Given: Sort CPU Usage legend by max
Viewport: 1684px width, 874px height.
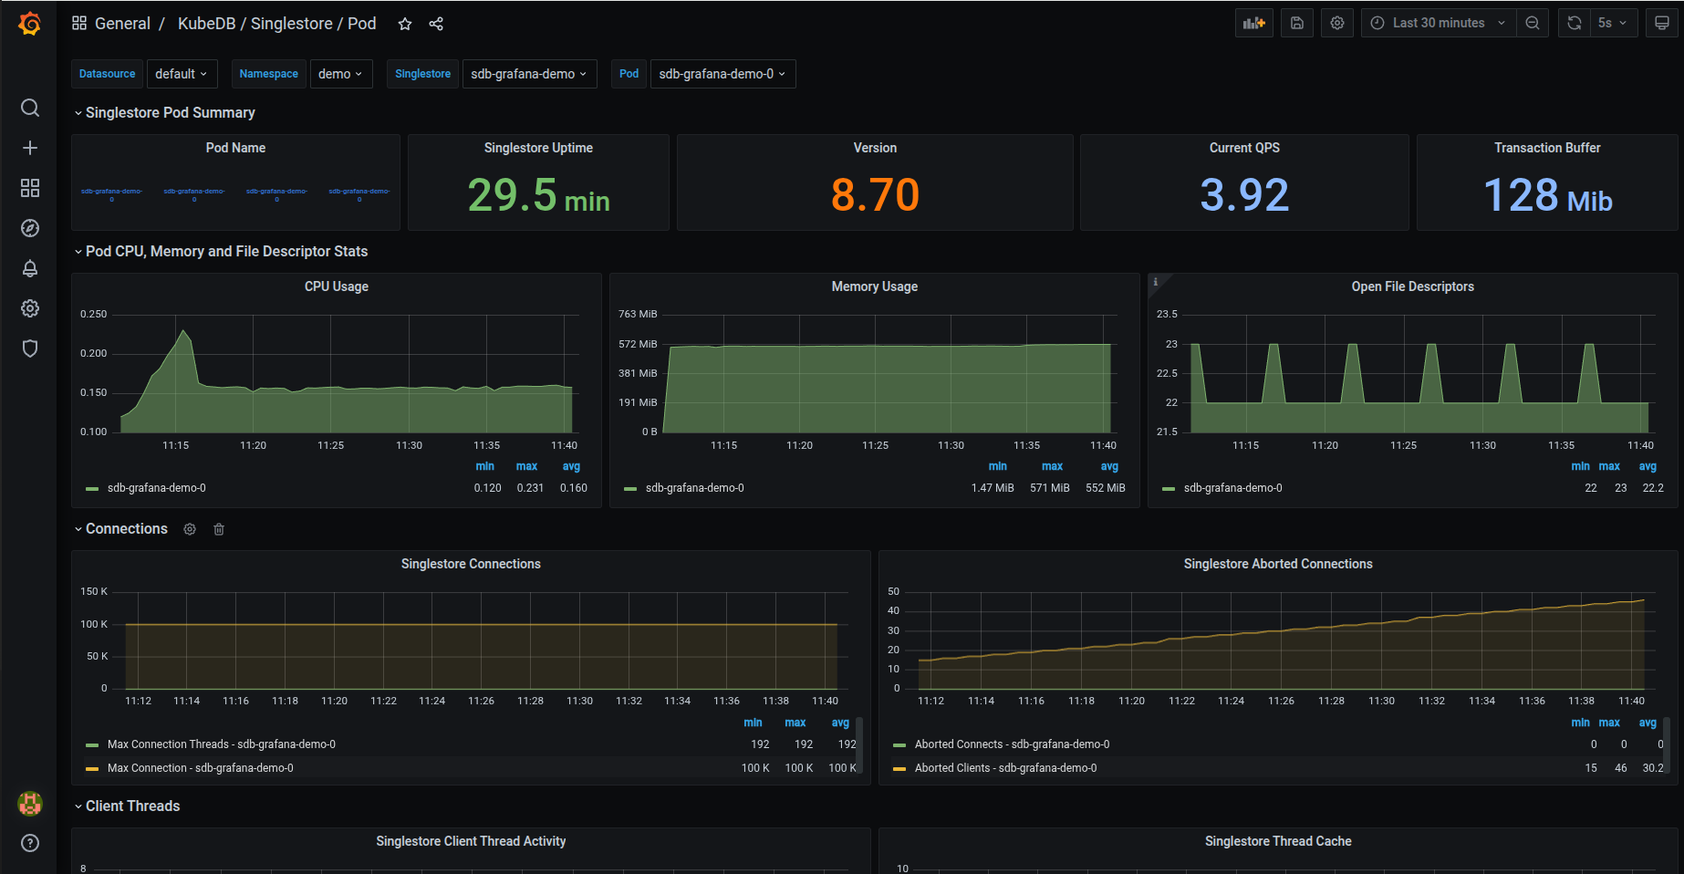Looking at the screenshot, I should tap(526, 466).
